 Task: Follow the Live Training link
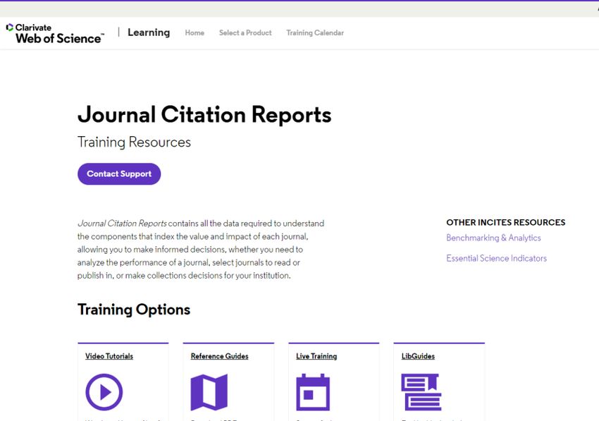click(316, 356)
